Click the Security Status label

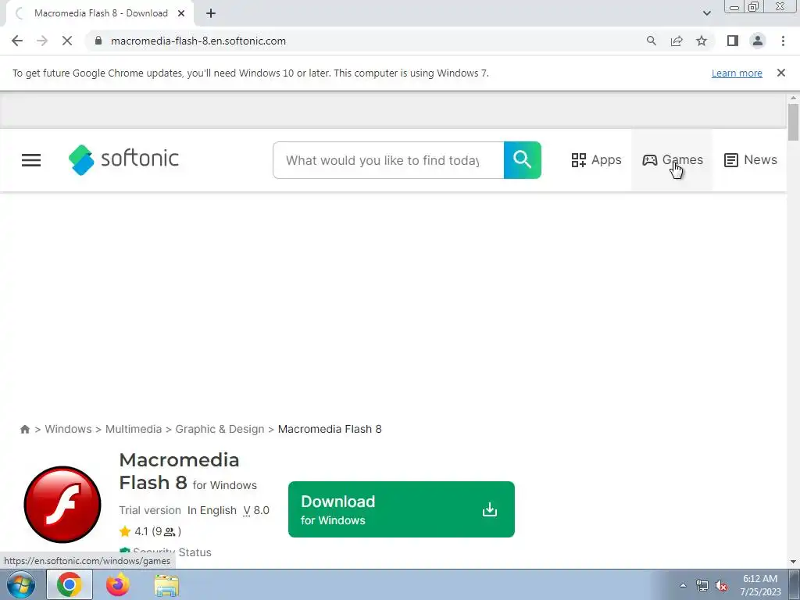click(172, 552)
